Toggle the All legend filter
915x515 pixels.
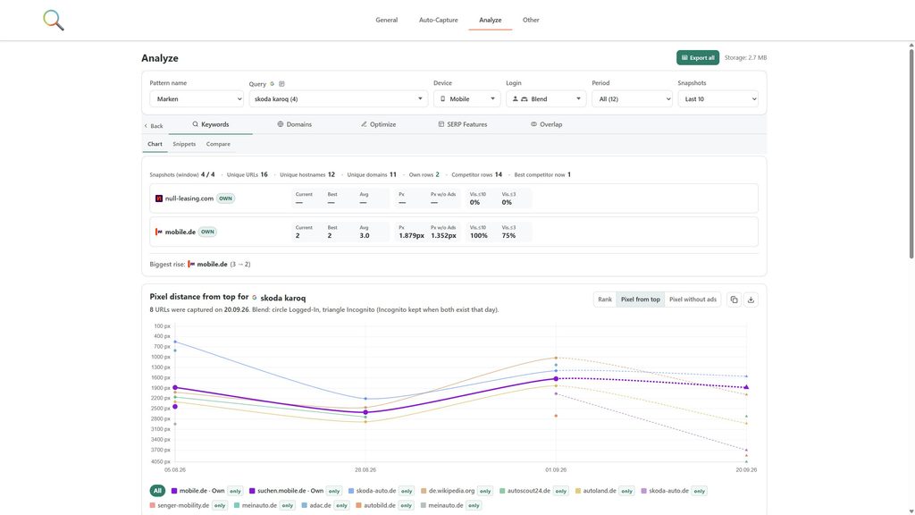tap(157, 491)
